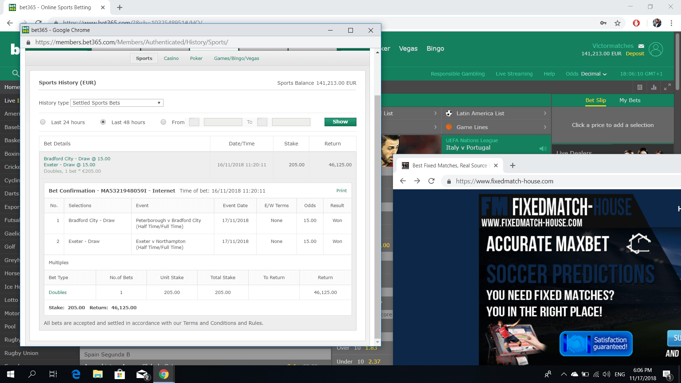The width and height of the screenshot is (681, 383).
Task: Click the expand arrows icon
Action: pos(667,87)
